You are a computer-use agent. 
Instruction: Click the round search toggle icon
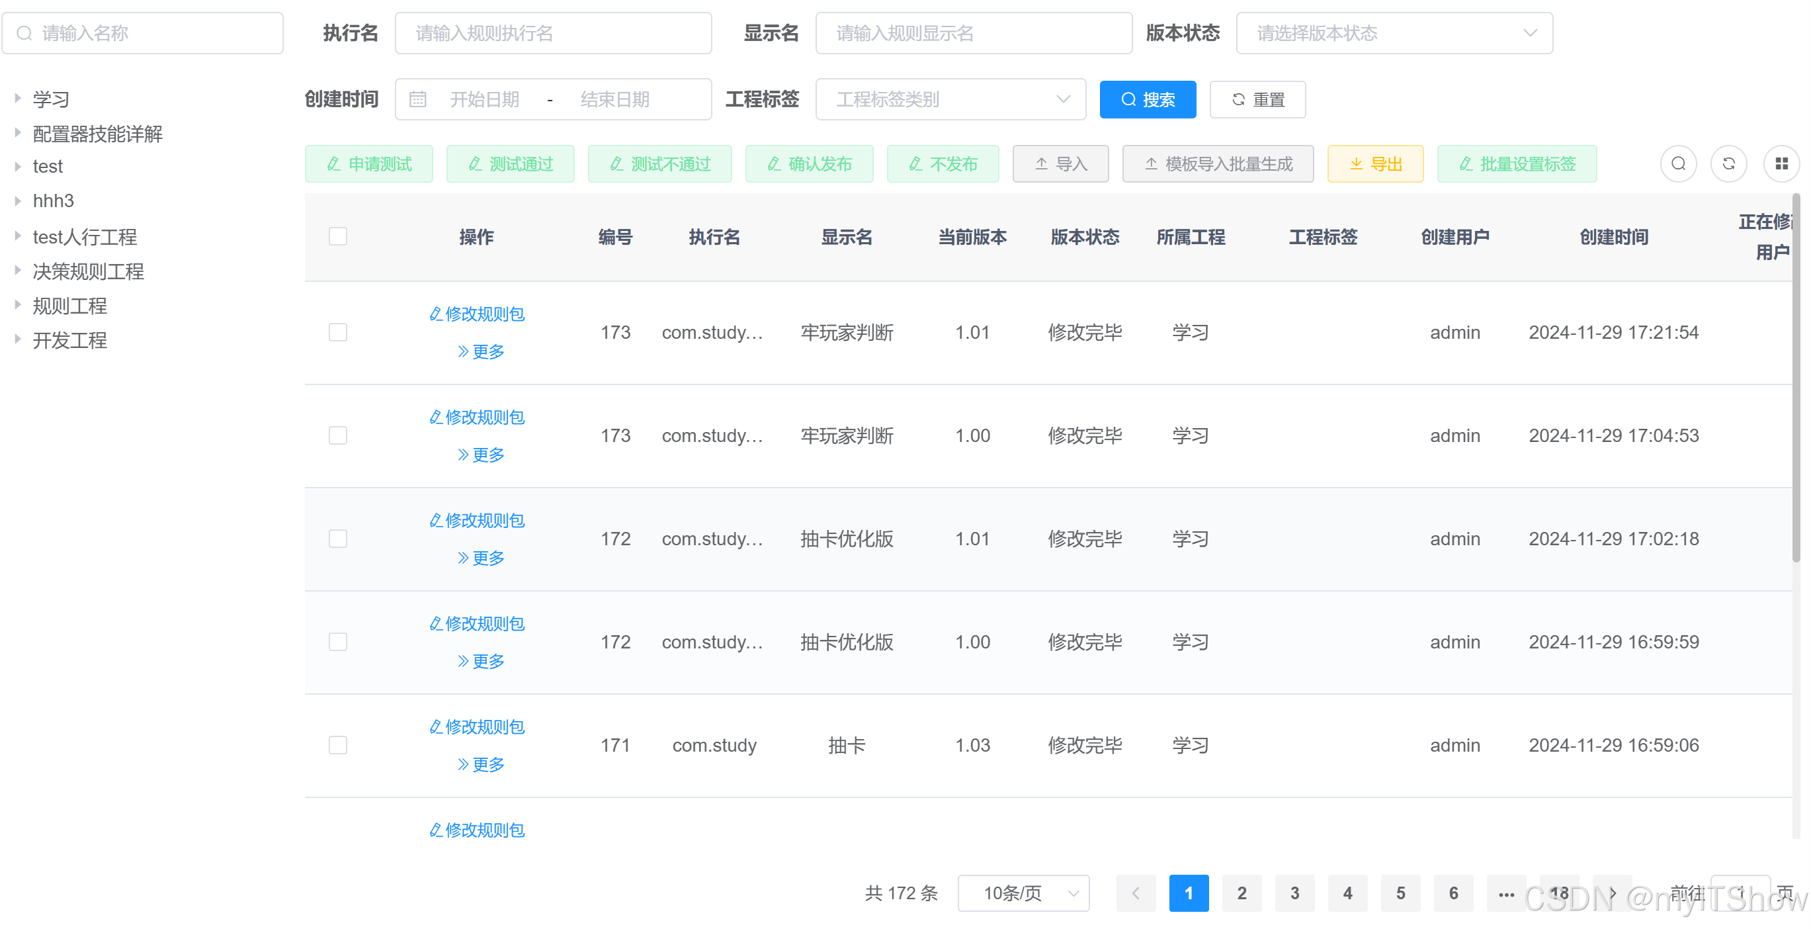point(1678,164)
